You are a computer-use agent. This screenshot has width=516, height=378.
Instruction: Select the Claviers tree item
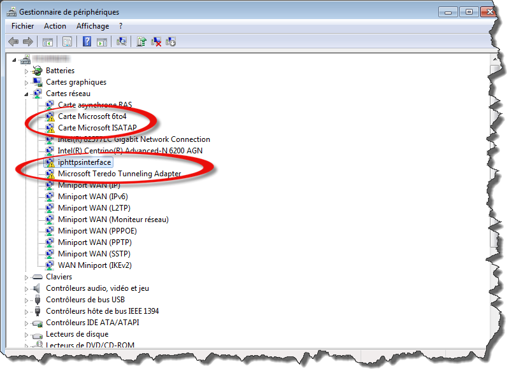click(x=59, y=277)
